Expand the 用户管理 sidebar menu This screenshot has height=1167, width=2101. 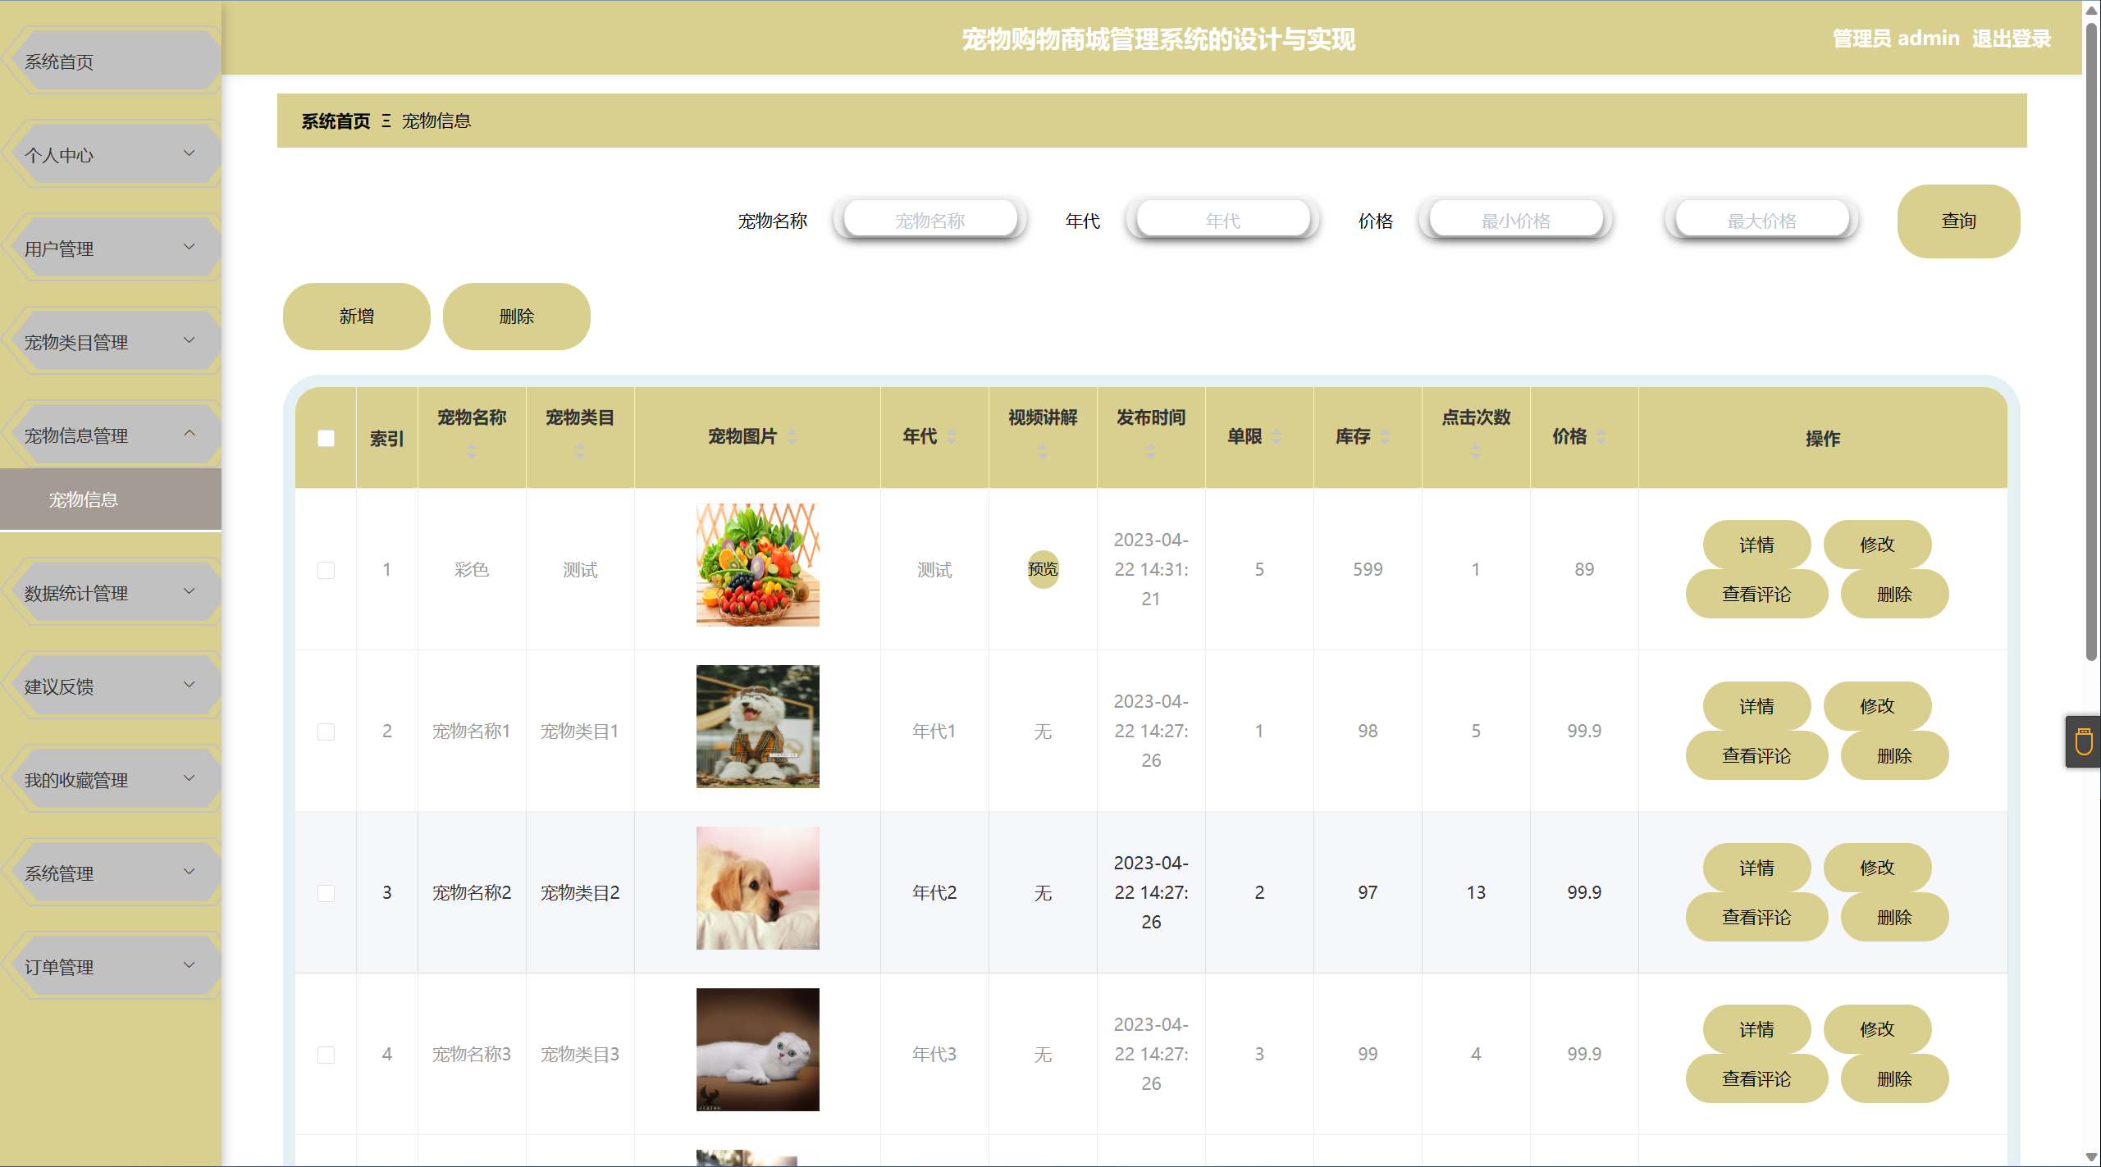tap(112, 248)
